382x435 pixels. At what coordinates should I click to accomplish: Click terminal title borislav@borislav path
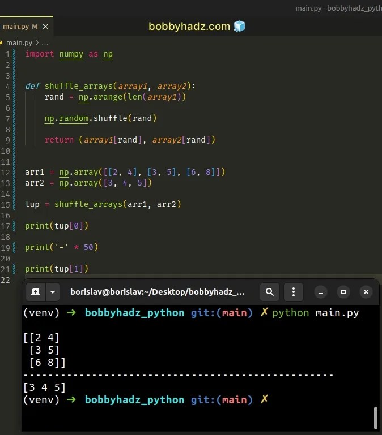[x=158, y=292]
